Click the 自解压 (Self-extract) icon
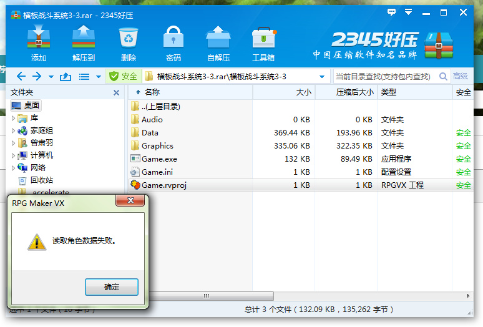Viewport: 483px width, 327px height. pyautogui.click(x=218, y=43)
